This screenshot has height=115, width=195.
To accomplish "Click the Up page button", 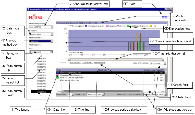I will point(41,56).
